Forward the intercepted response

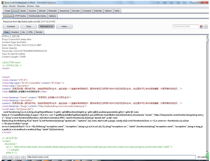click(11, 26)
